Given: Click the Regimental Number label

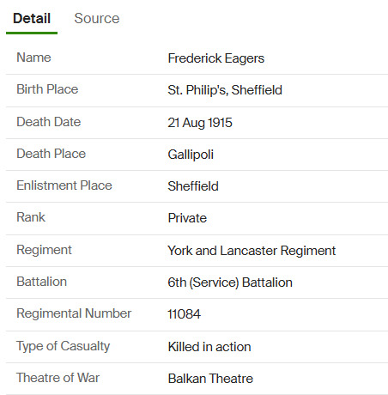Looking at the screenshot, I should [x=74, y=313].
